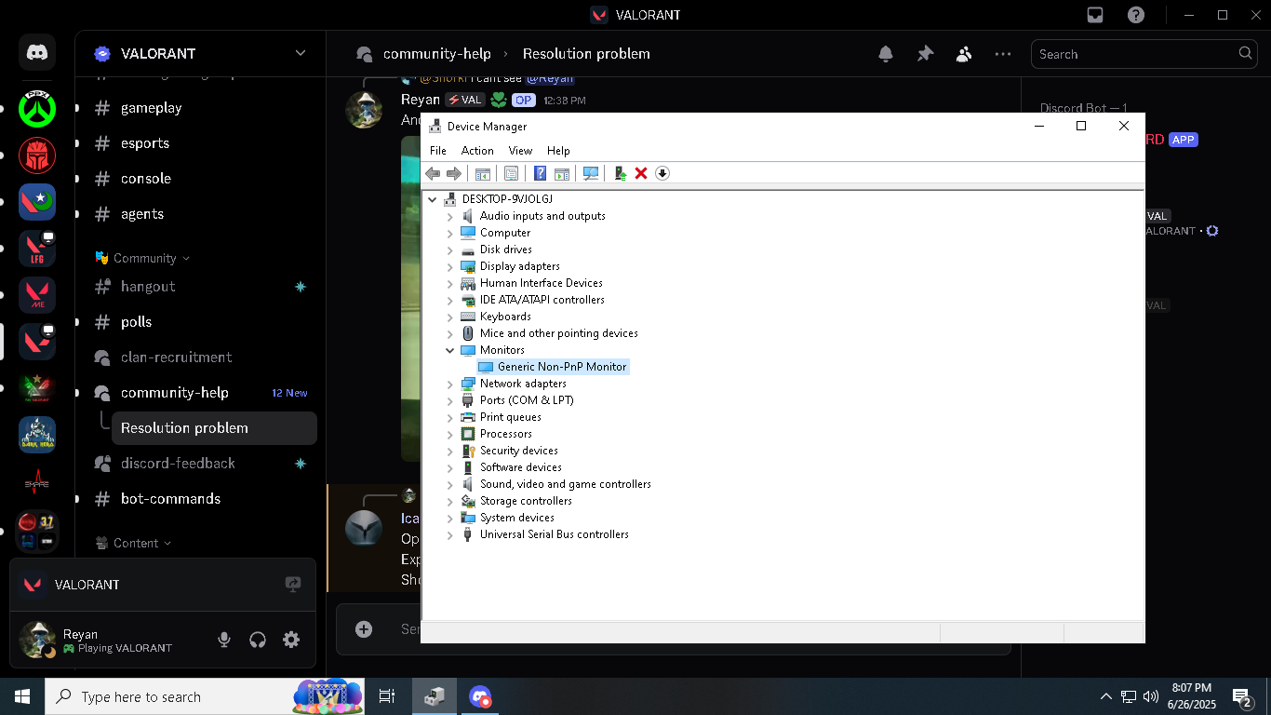This screenshot has height=715, width=1271.
Task: Open the red helmet server icon
Action: coord(37,155)
